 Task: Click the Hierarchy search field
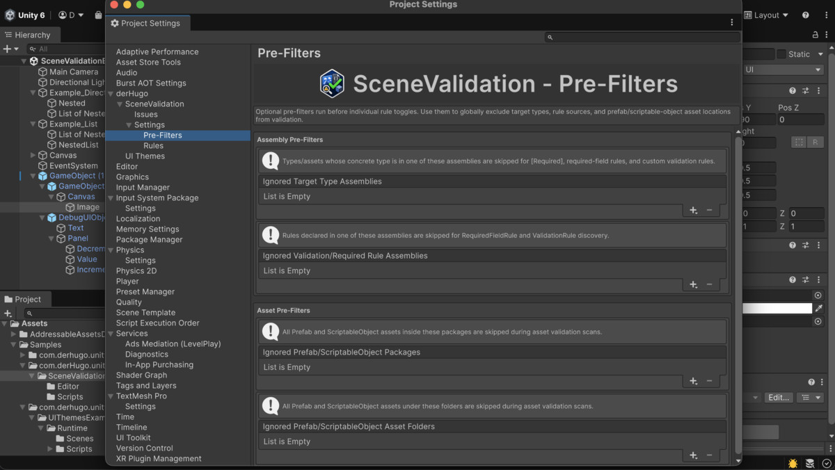click(66, 49)
